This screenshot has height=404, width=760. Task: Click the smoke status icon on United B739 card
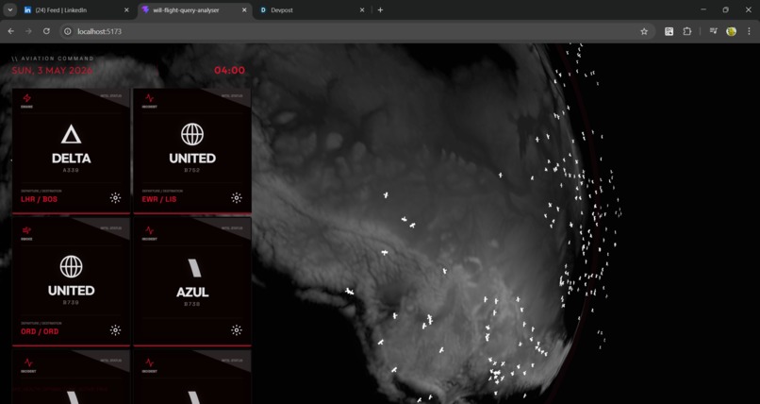[26, 230]
